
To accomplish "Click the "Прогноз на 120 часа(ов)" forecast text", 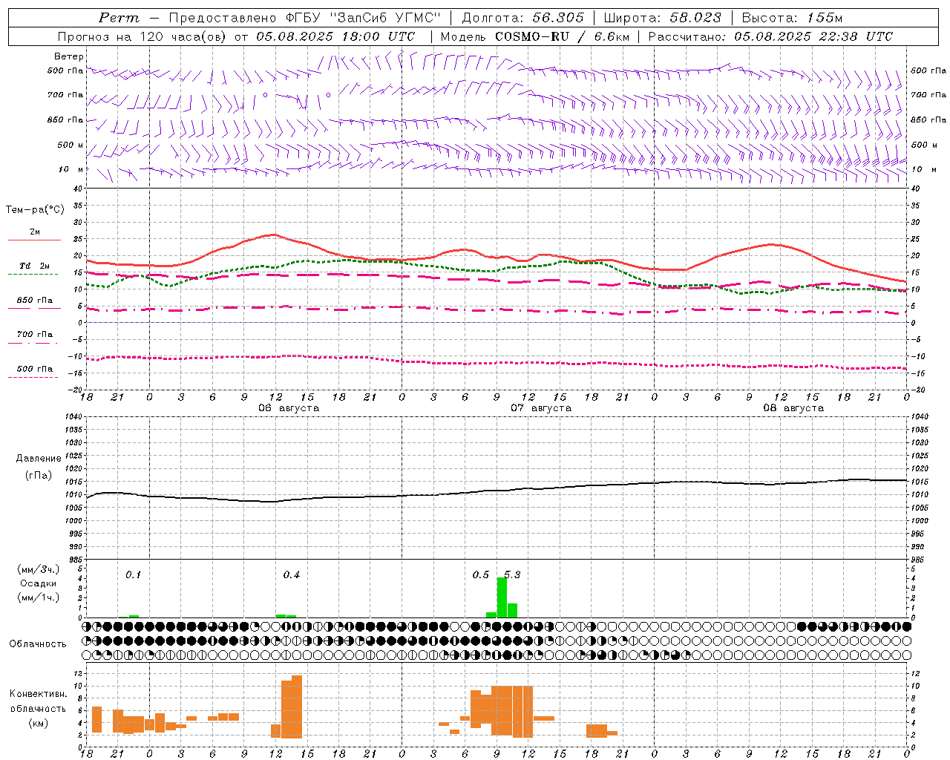I will click(142, 36).
